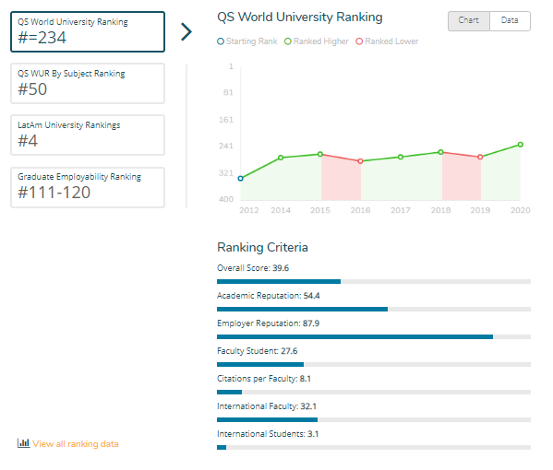Switch to the Data view tab
Viewport: 553px width, 470px height.
tap(510, 21)
